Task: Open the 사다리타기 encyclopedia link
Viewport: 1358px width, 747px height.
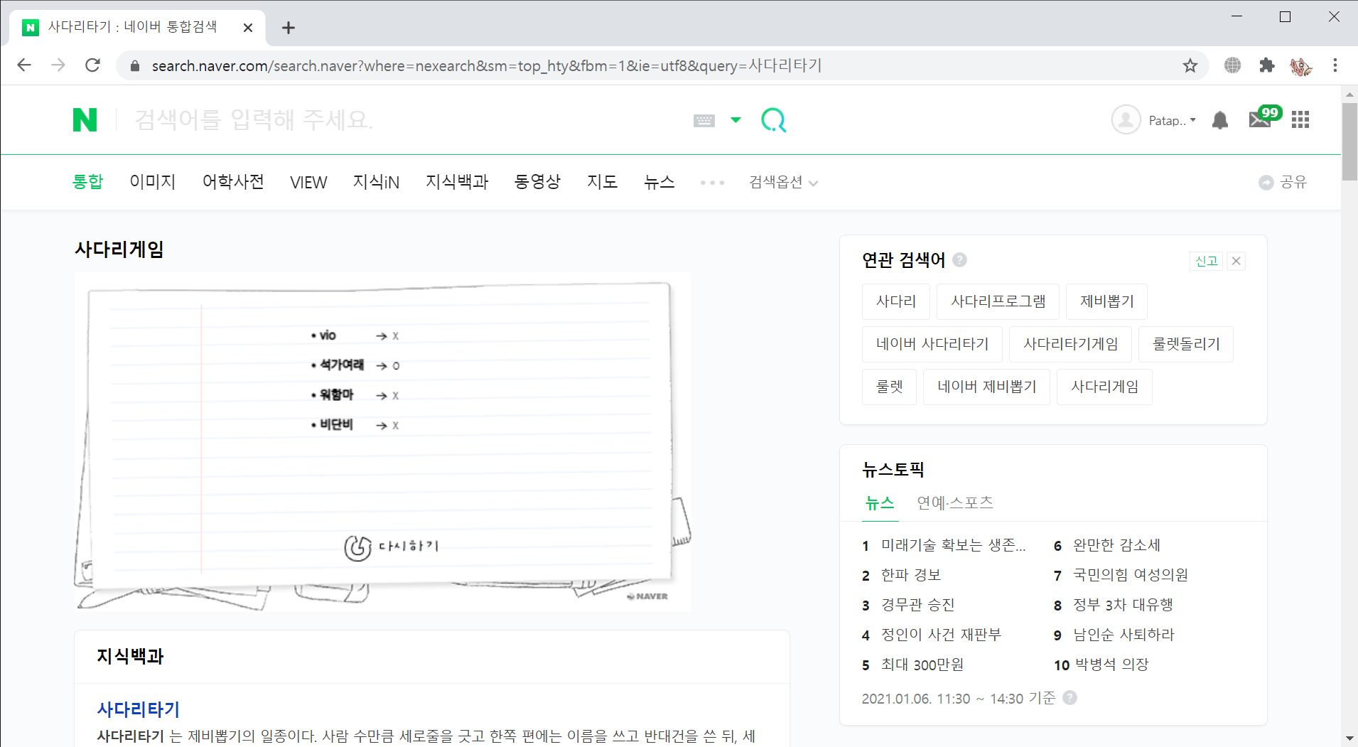Action: pos(138,709)
